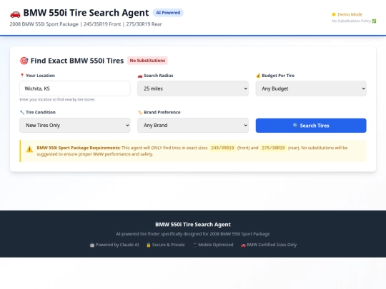This screenshot has width=386, height=289.
Task: Click the red No Substitutions badge
Action: [147, 61]
